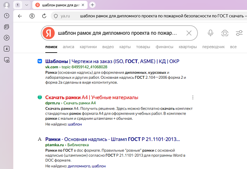The image size is (247, 169).
Task: Open the screenshot camera icon in the sidebar
Action: tap(7, 60)
